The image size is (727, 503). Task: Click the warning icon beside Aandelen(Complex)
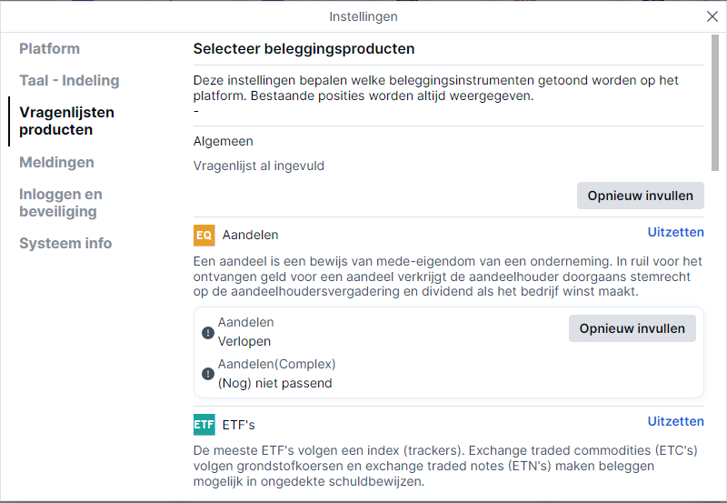(208, 374)
